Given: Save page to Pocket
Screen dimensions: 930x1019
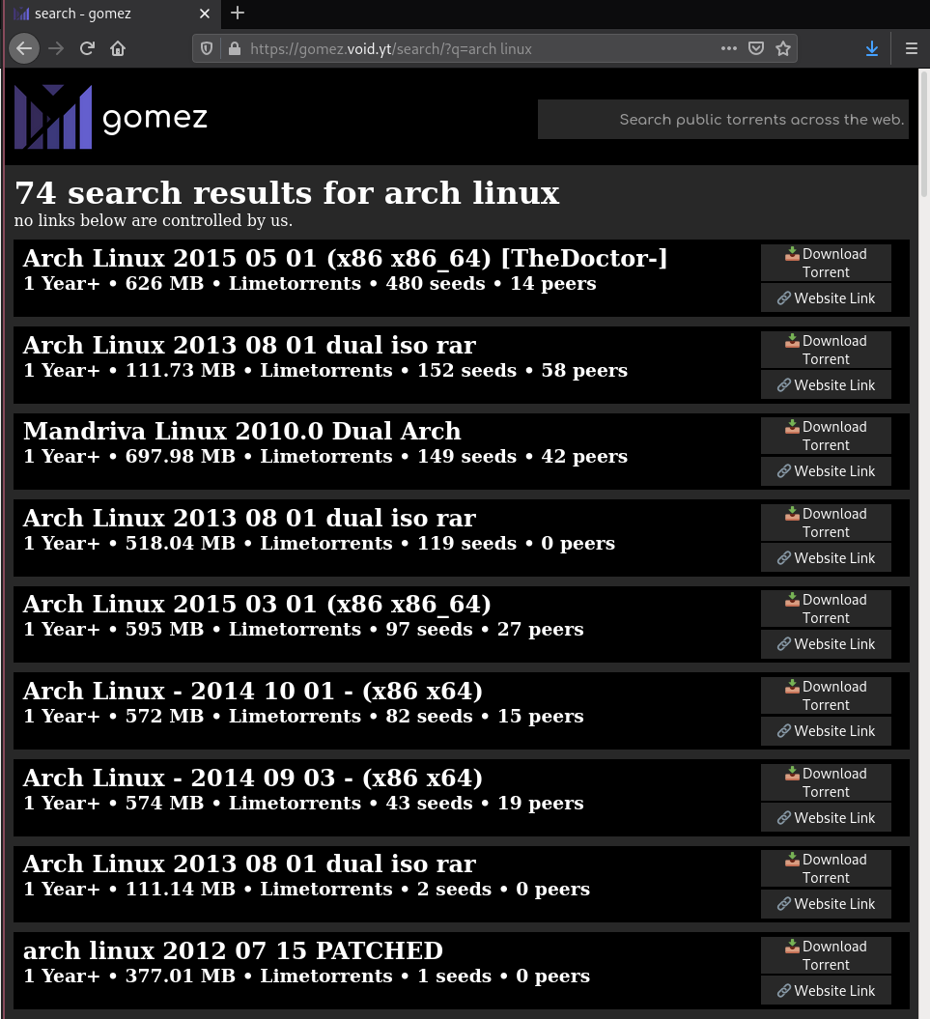Looking at the screenshot, I should tap(756, 48).
